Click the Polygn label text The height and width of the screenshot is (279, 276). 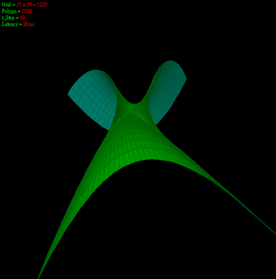(9, 11)
